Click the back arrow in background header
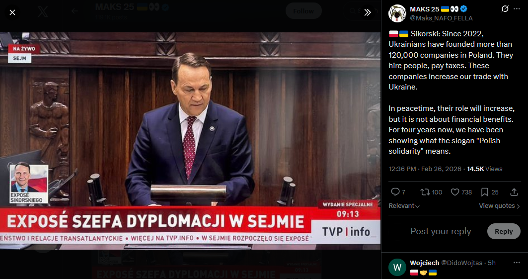528x279 pixels. coord(75,11)
